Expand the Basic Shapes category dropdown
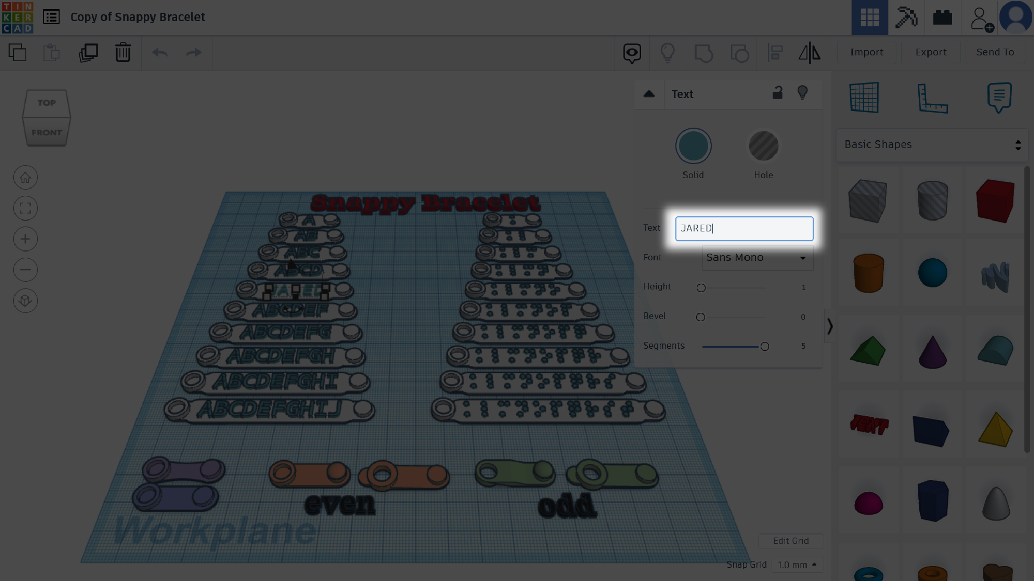This screenshot has height=581, width=1034. pos(932,145)
